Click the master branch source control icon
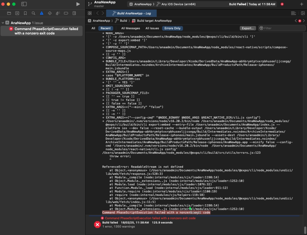The width and height of the screenshot is (307, 235). click(x=90, y=4)
